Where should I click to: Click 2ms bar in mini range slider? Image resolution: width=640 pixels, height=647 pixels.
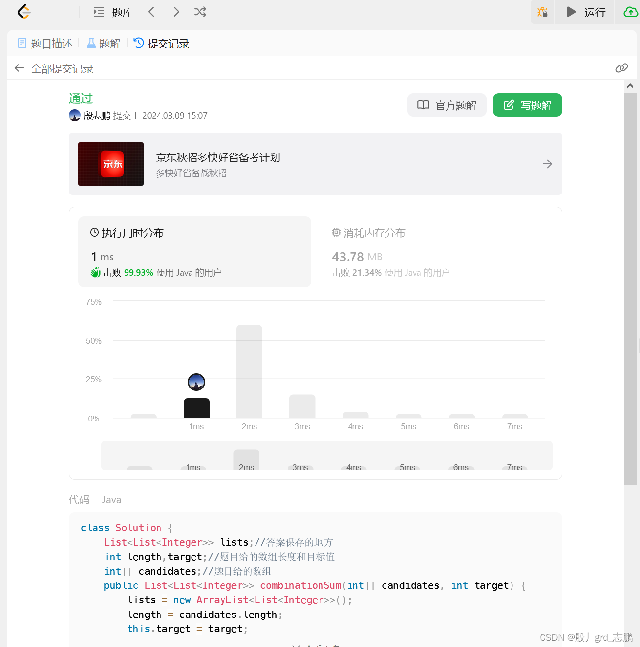(246, 460)
